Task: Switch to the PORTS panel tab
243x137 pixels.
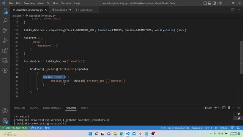Action: click(84, 108)
